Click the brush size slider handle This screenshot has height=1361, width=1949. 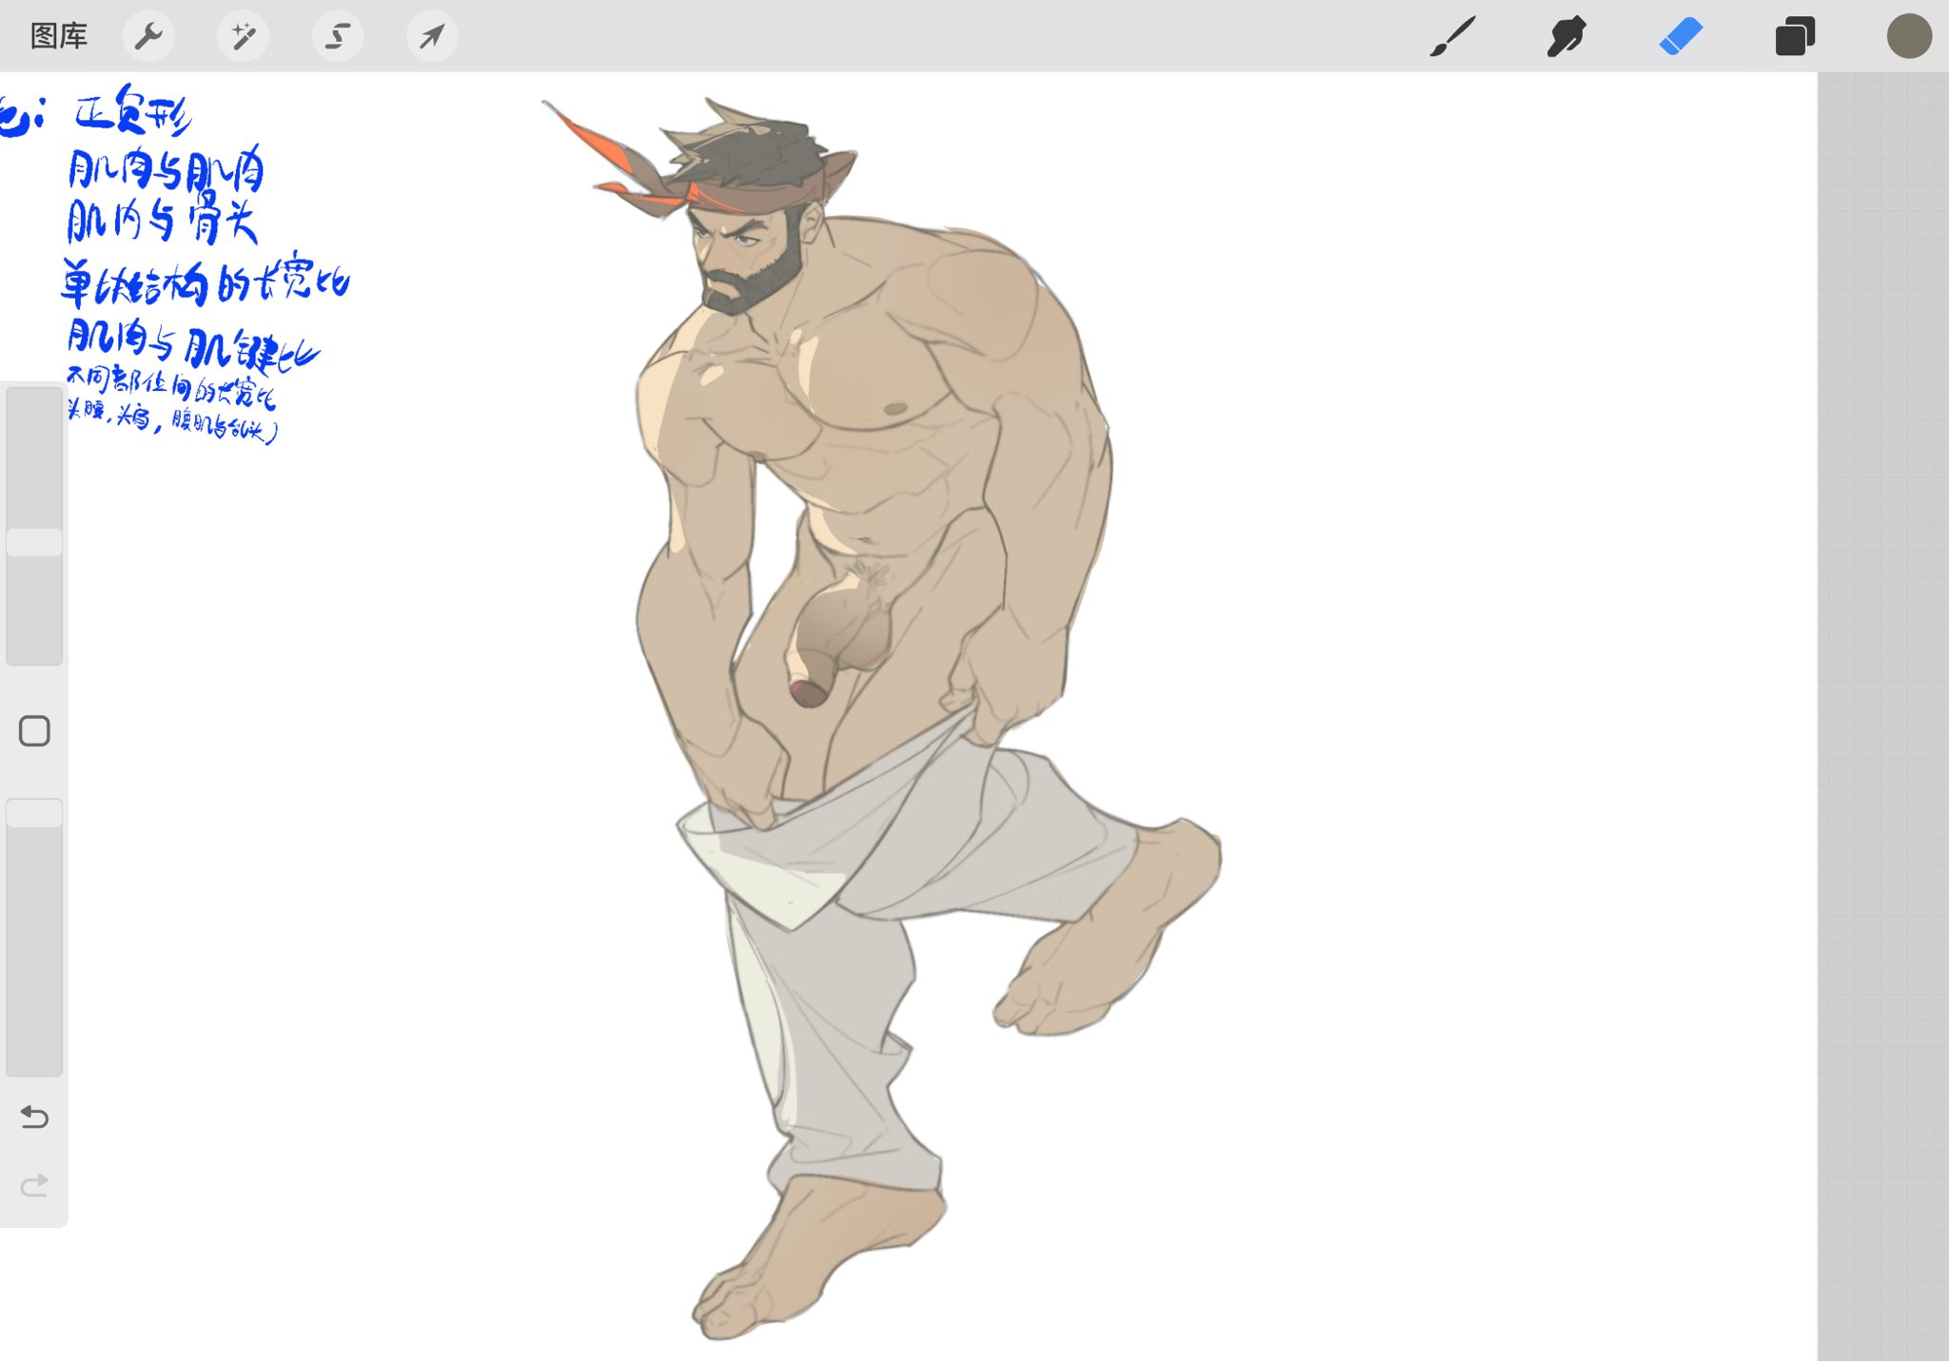(34, 542)
